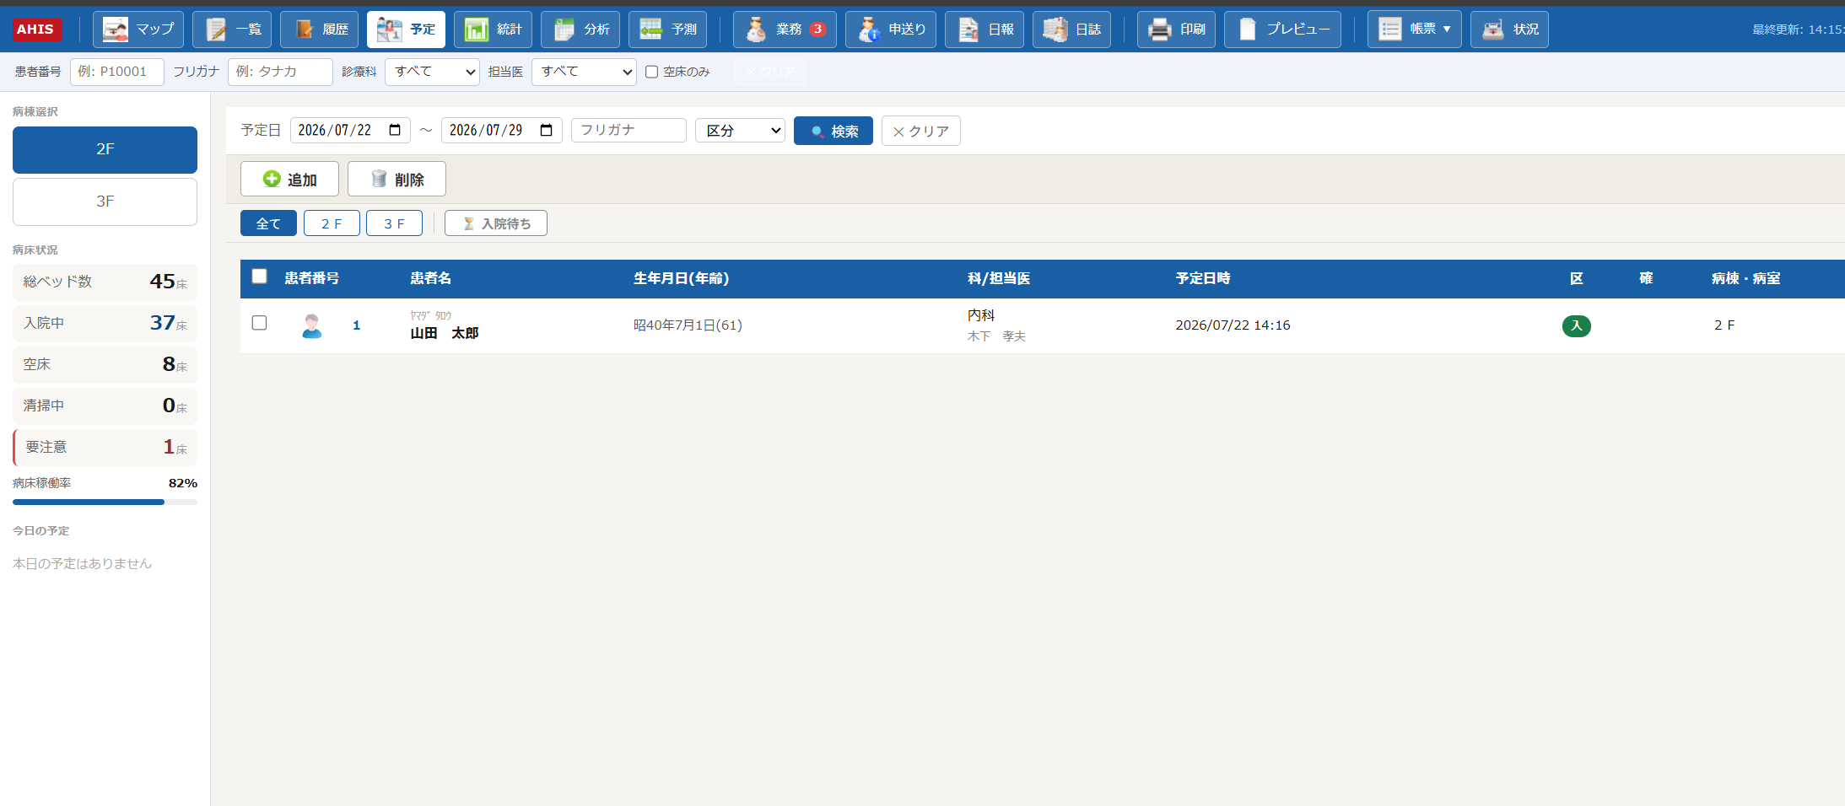Focus the 患者番号 input field
1845x806 pixels.
(x=117, y=72)
